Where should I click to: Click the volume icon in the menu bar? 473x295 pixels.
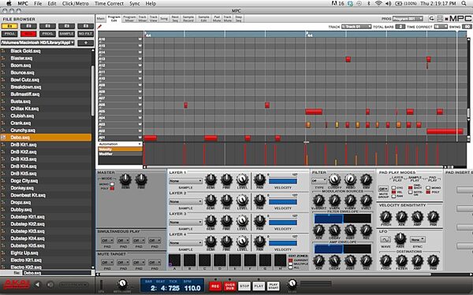(388, 3)
